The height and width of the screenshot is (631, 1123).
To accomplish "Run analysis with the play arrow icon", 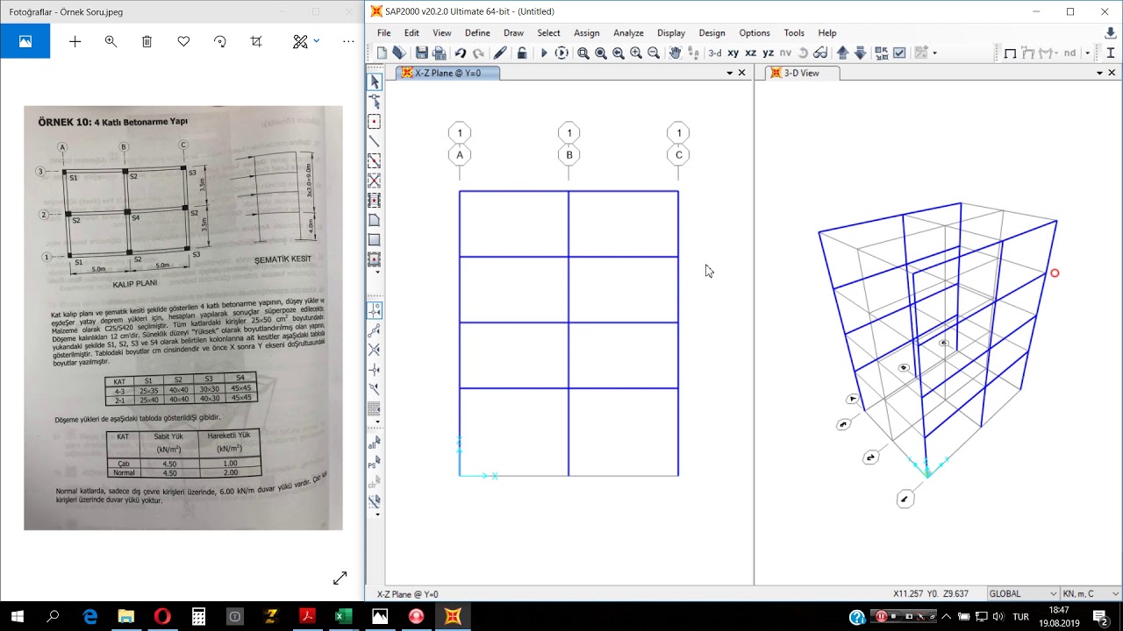I will [544, 53].
